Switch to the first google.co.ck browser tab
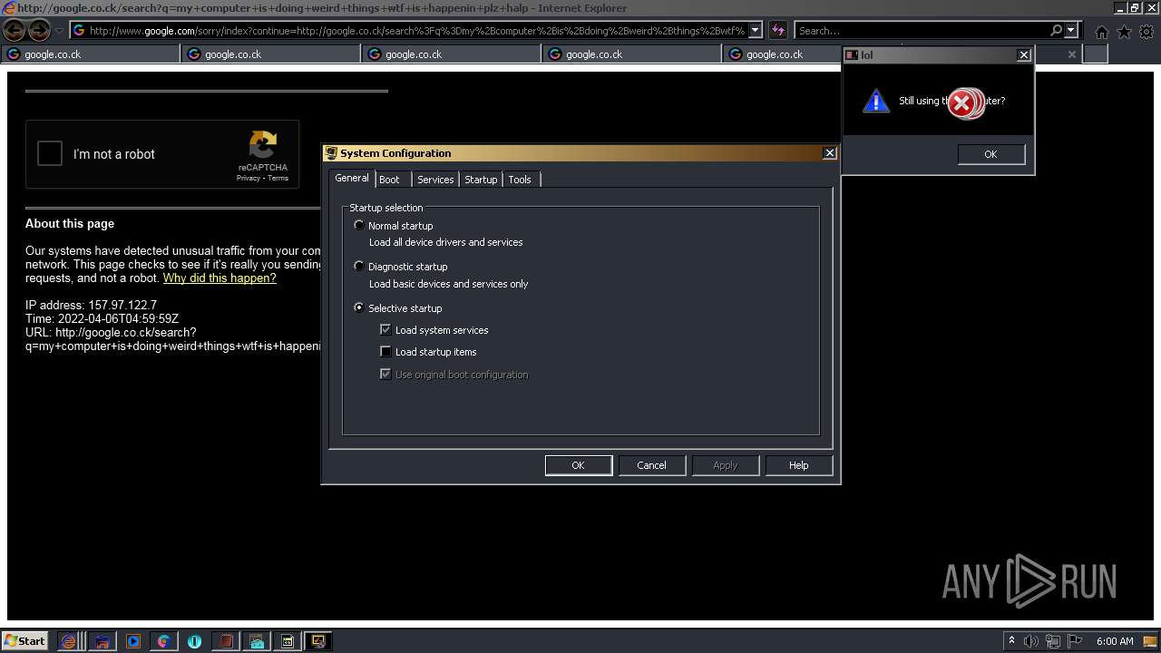 pyautogui.click(x=90, y=54)
